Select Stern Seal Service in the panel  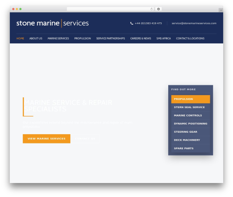(191, 107)
